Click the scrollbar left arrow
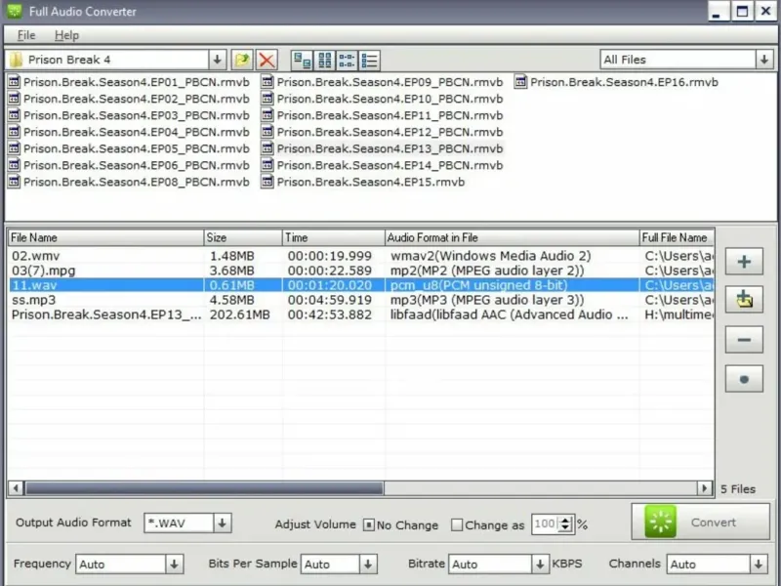 pos(16,487)
